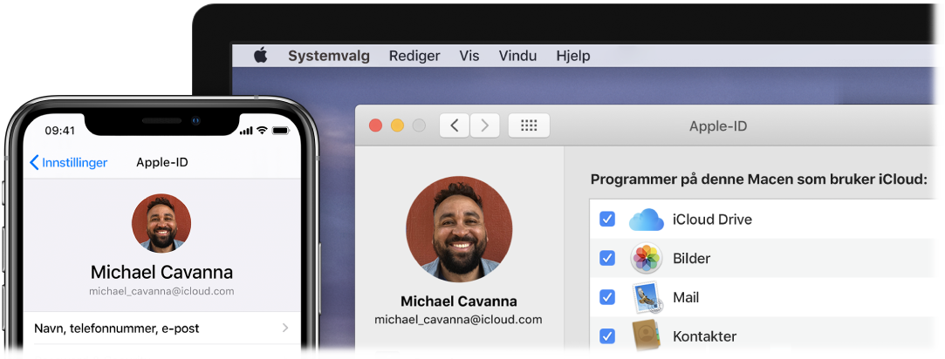Click the Bilder label
Screen dimensions: 945x359
click(x=691, y=259)
